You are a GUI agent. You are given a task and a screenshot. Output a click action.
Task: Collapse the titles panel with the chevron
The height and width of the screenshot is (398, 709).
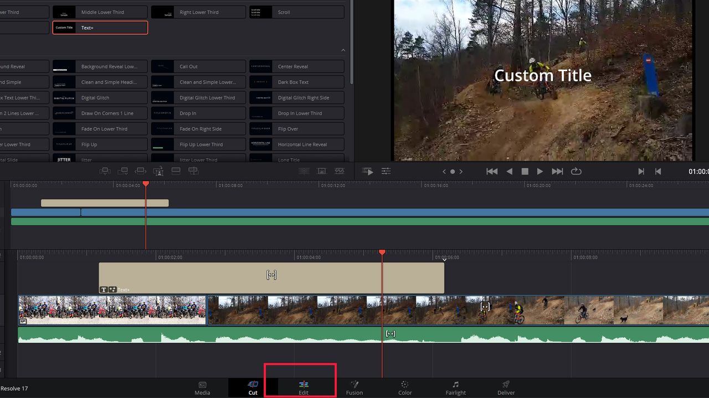[343, 50]
